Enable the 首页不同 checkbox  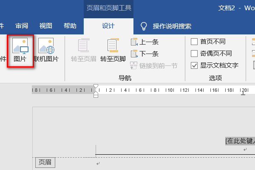[194, 42]
